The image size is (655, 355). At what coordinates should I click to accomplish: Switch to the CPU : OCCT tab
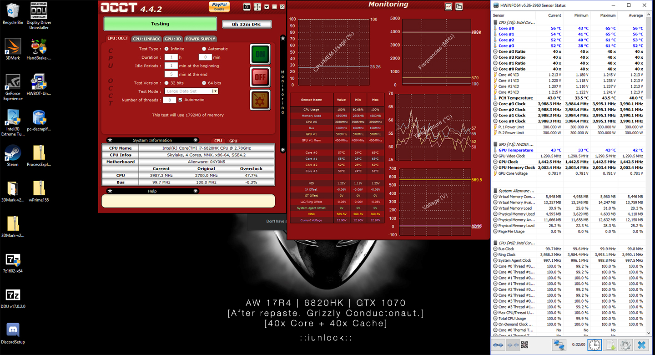click(x=118, y=39)
